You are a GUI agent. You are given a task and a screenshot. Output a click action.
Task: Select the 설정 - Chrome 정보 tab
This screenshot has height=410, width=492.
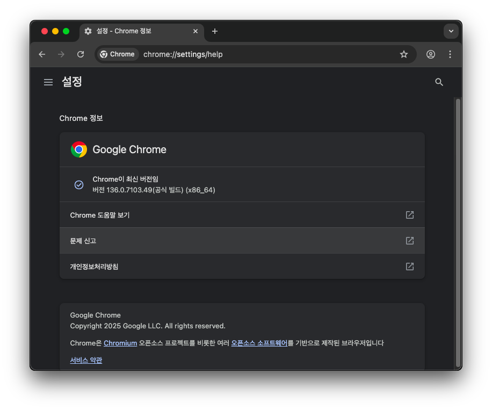pyautogui.click(x=142, y=31)
